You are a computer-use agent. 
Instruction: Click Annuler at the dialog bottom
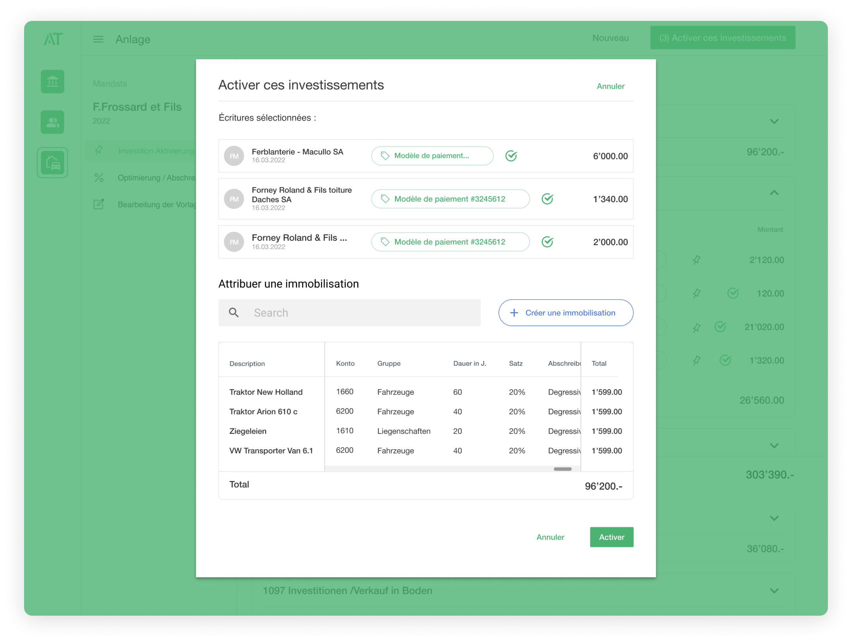[550, 537]
